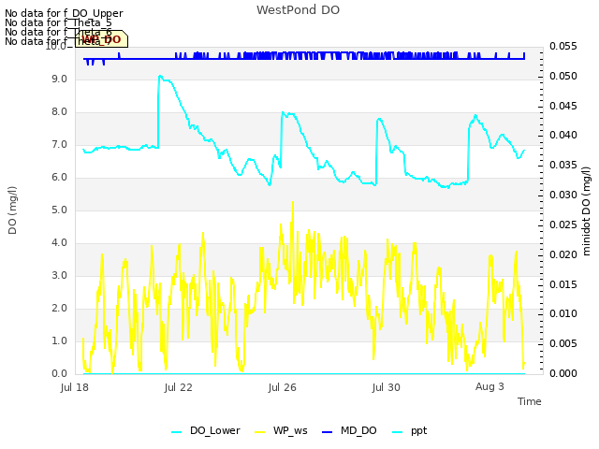Click the 0.045 right axis tick label
Image resolution: width=599 pixels, height=449 pixels.
click(x=563, y=106)
